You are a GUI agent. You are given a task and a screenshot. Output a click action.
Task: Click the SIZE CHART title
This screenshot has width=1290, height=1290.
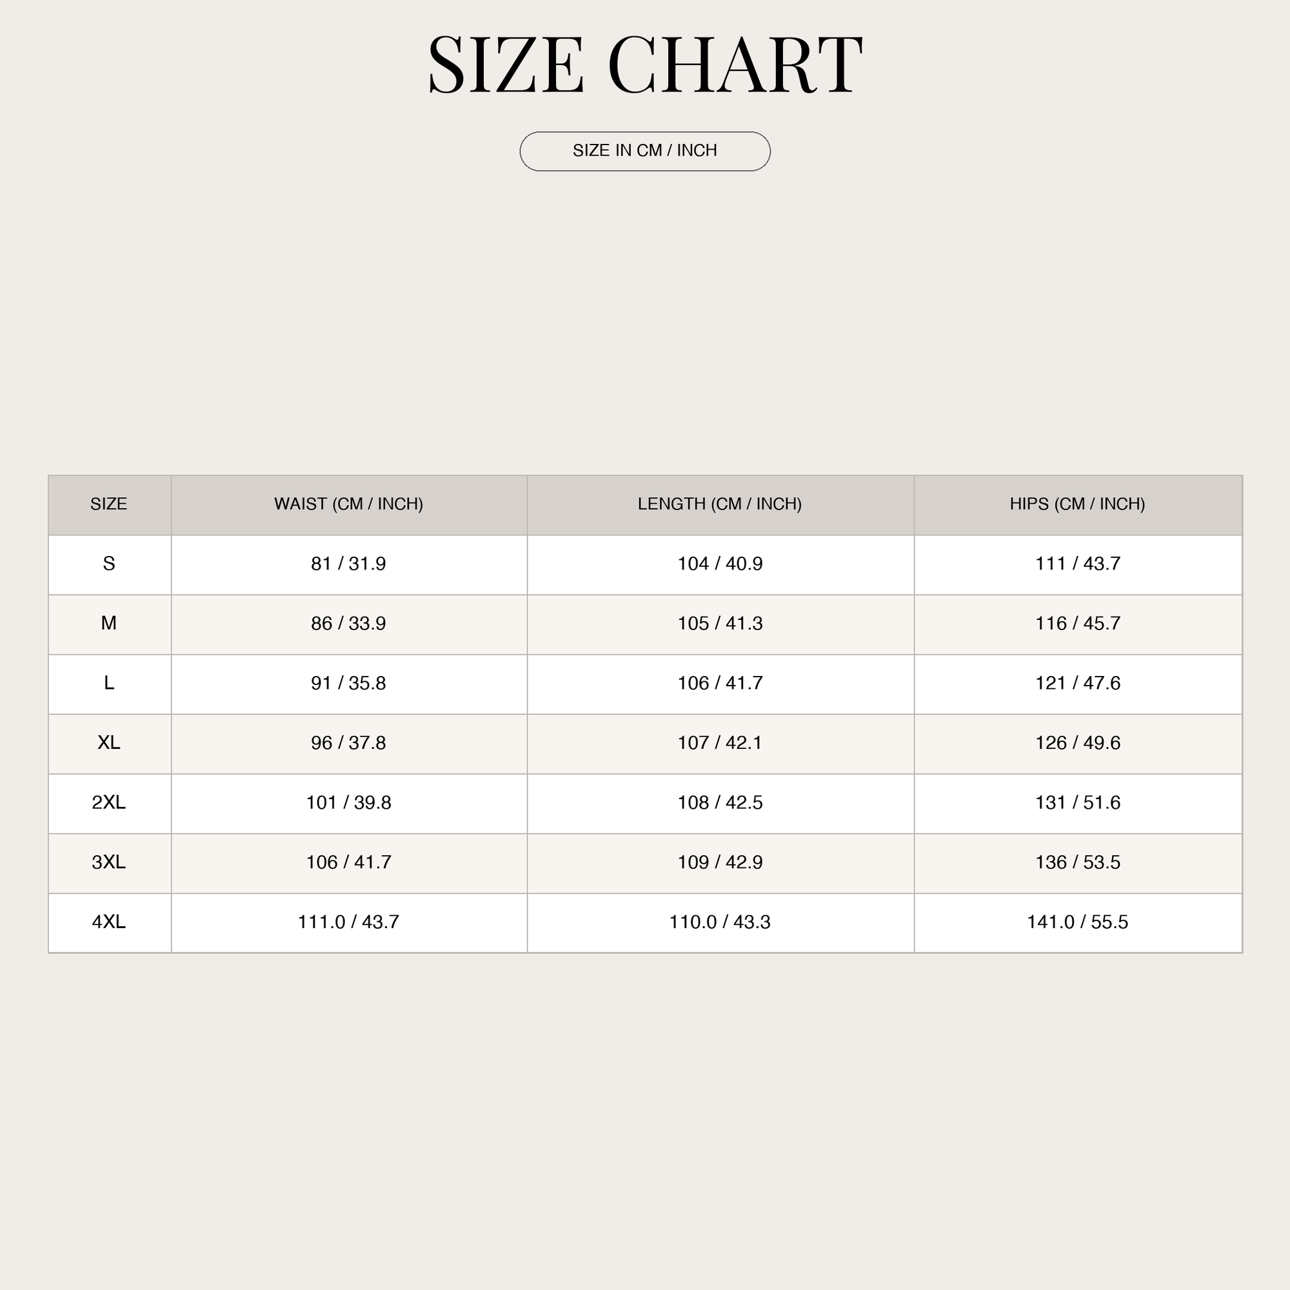[x=645, y=65]
